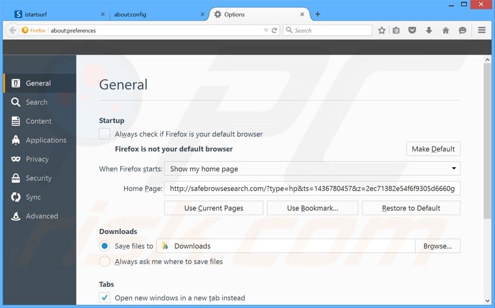Click the istartsurf tab favicon
Viewport: 495px width, 308px height.
18,14
